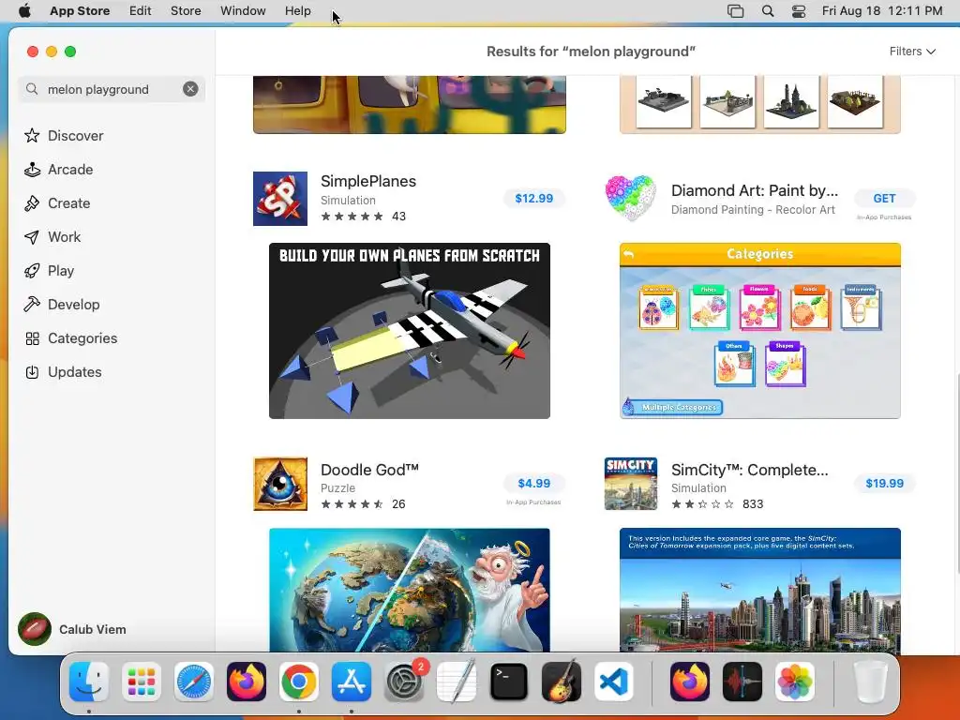Open Categories grid icon
The height and width of the screenshot is (720, 960).
tap(32, 337)
